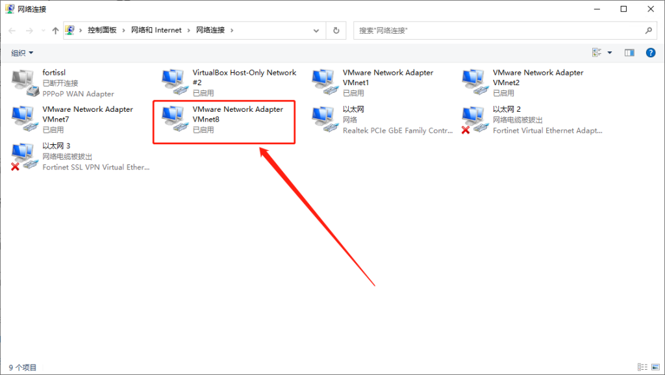Screen dimensions: 665x375
Task: Click the 以太网 3 name label
Action: coord(56,146)
